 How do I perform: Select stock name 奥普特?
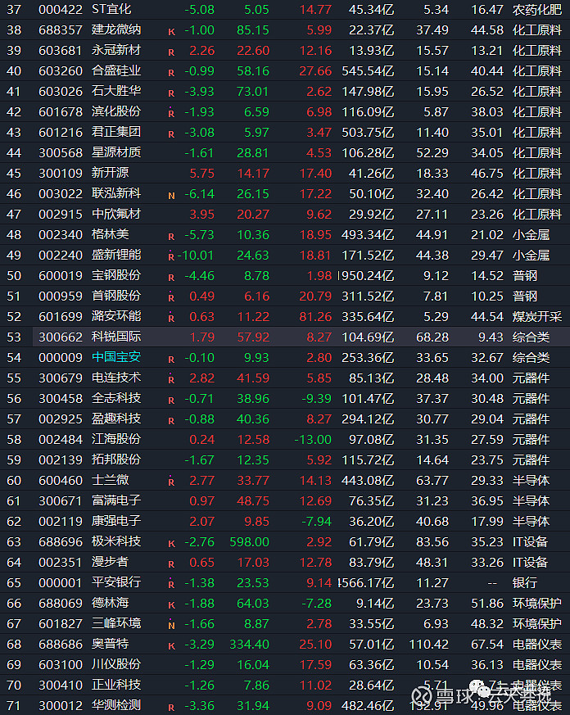[111, 644]
